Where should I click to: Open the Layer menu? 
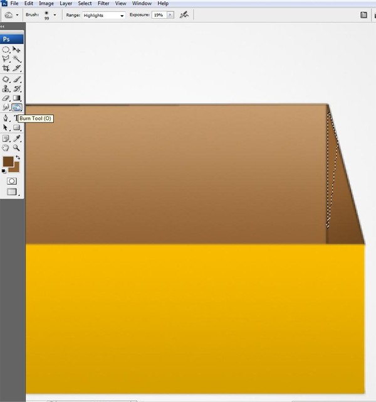[66, 3]
